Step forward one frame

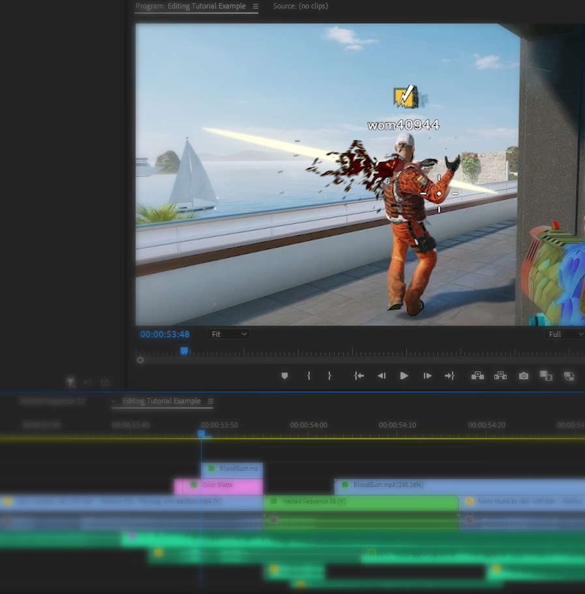[x=427, y=376]
